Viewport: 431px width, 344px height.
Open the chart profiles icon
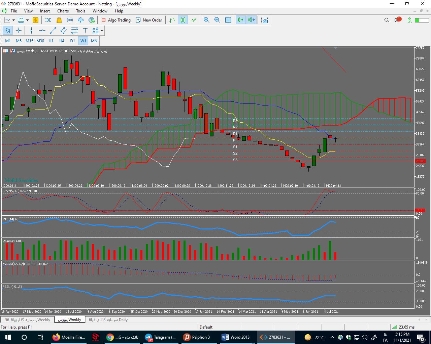click(21, 20)
